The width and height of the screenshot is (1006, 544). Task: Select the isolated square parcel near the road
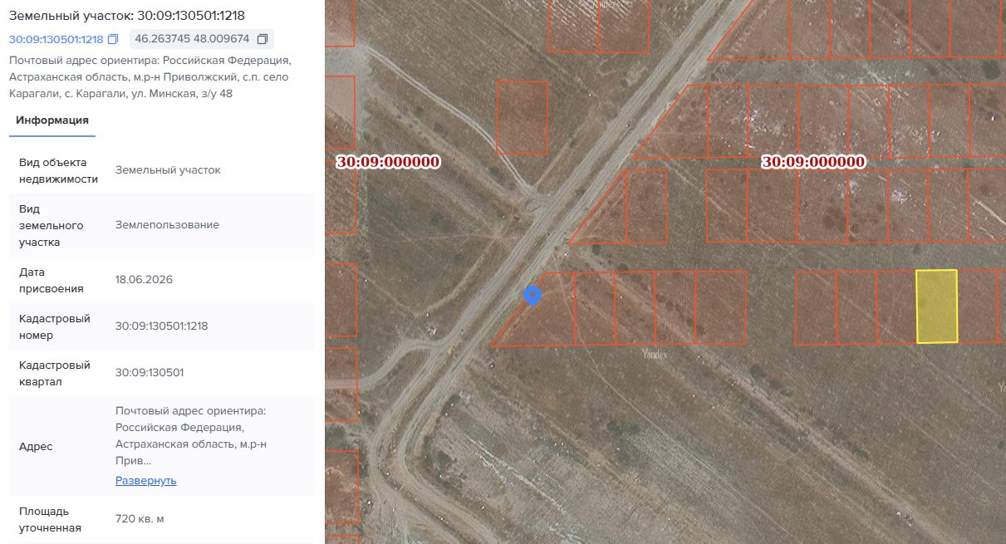coord(522,117)
